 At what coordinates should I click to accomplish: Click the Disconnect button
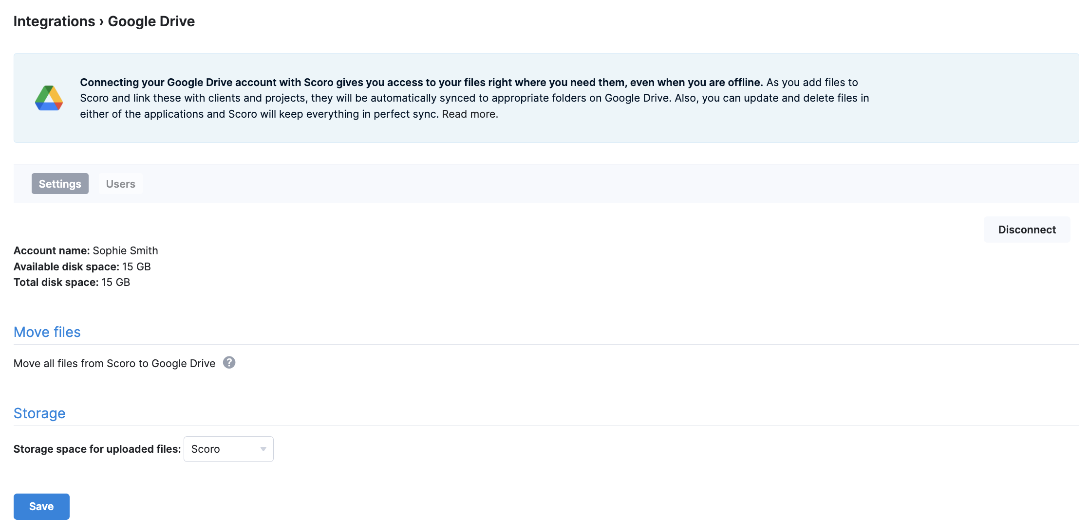click(1027, 230)
